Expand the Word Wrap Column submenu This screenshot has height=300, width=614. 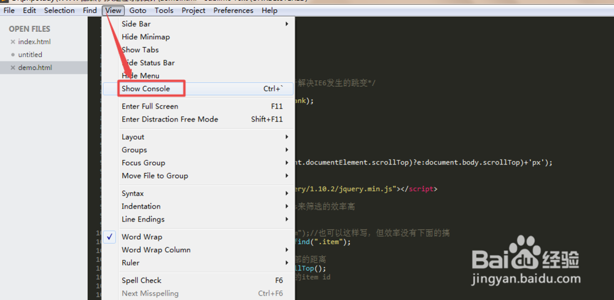click(x=198, y=250)
